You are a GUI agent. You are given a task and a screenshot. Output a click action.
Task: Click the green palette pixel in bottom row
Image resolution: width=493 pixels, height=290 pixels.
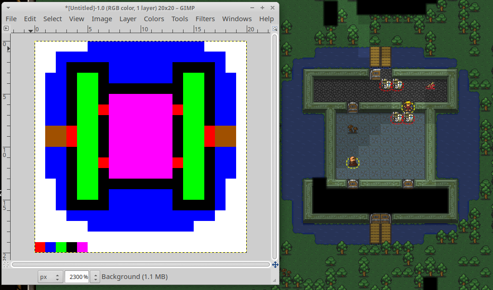pos(61,247)
